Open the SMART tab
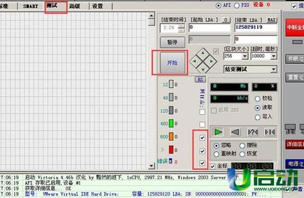The image size is (304, 198). click(x=30, y=6)
